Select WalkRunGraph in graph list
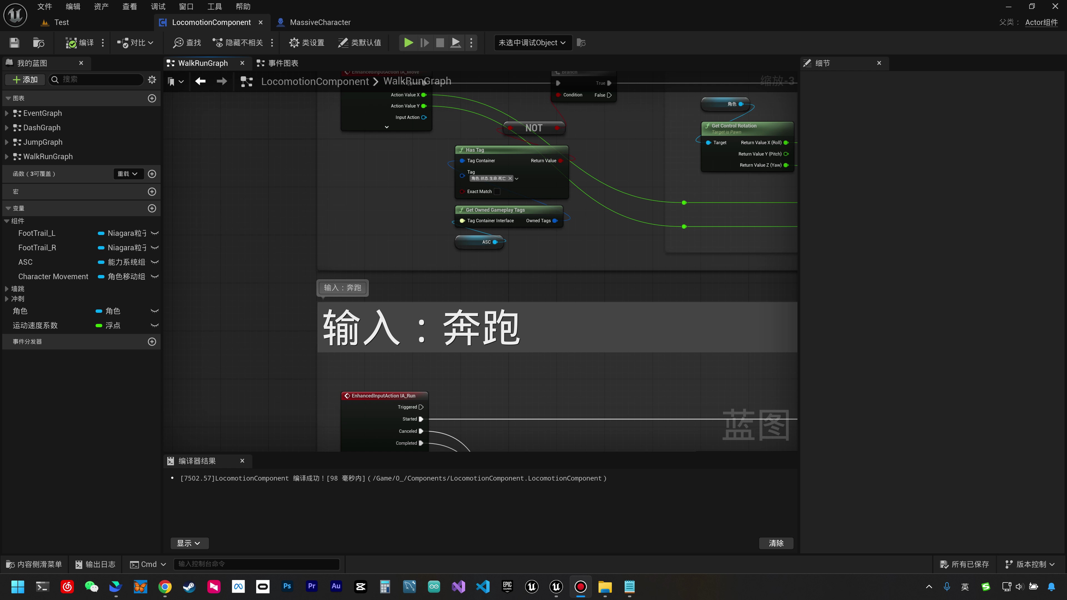This screenshot has height=600, width=1067. point(48,156)
